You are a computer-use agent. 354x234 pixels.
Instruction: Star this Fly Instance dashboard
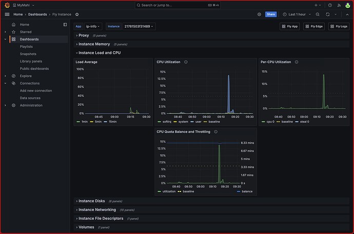(77, 14)
